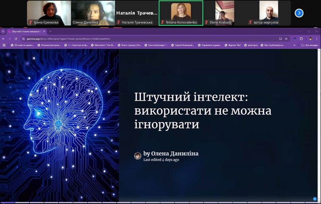Go back to the previous page
321x204 pixels.
click(4, 39)
